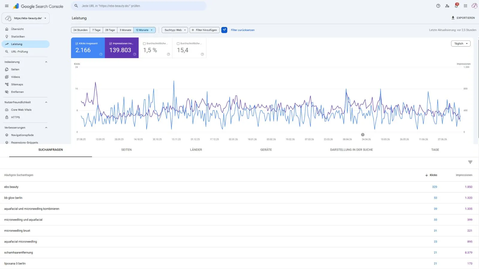Click Filter hinzufügen button
This screenshot has width=479, height=269.
(205, 30)
